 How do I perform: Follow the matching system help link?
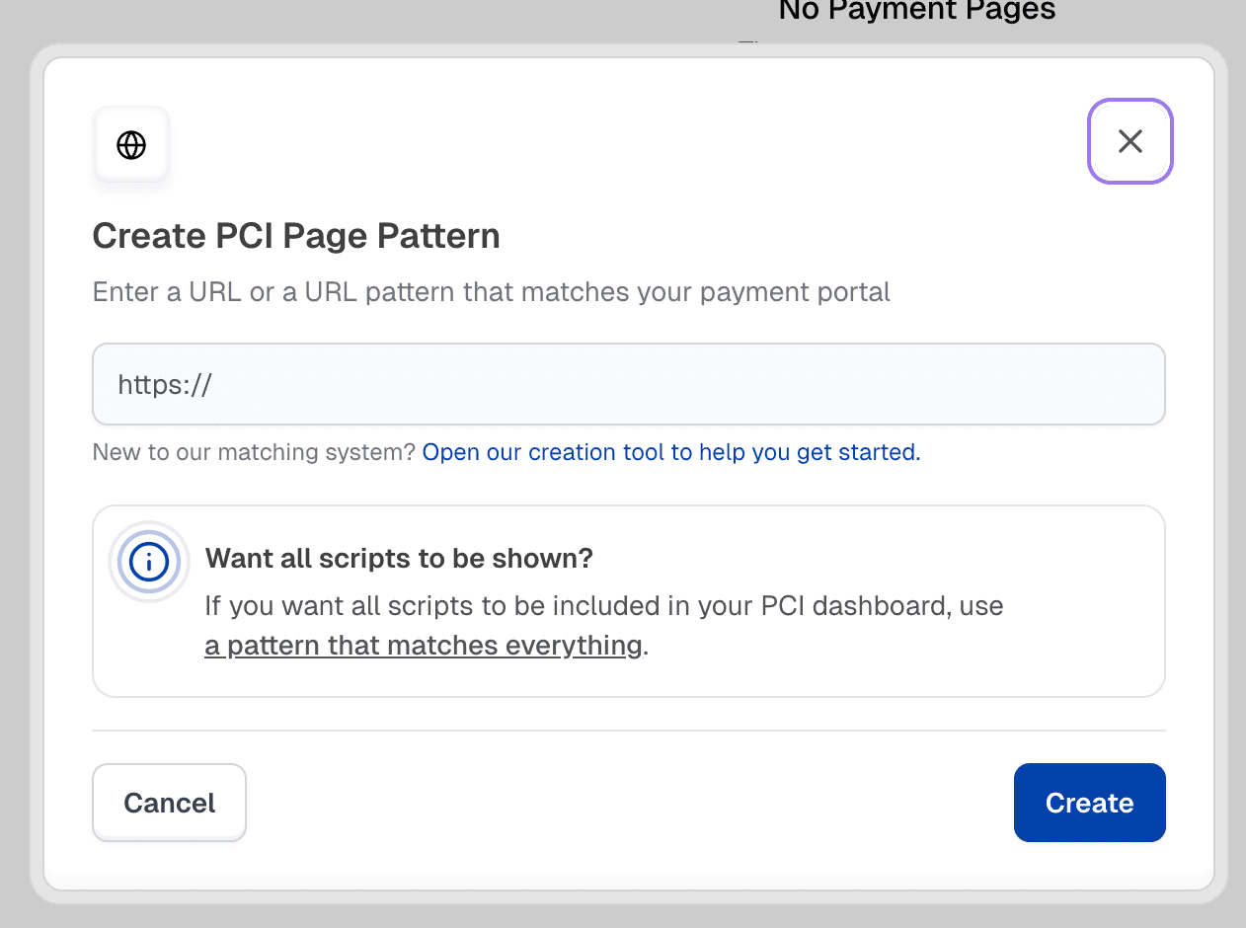[x=670, y=452]
